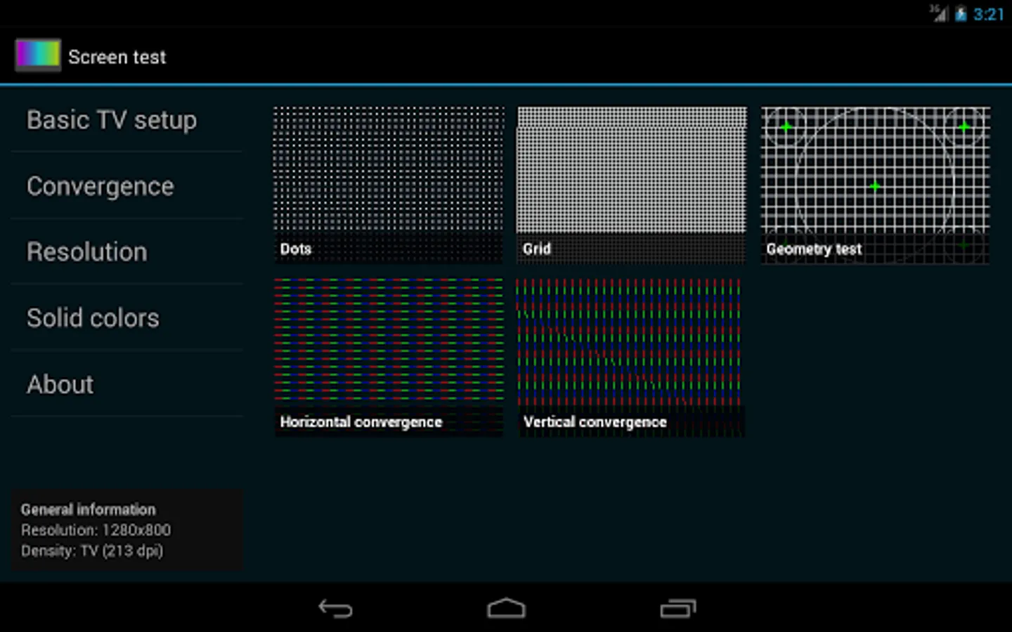Tap the signal strength status icon
The width and height of the screenshot is (1012, 632).
coord(939,13)
